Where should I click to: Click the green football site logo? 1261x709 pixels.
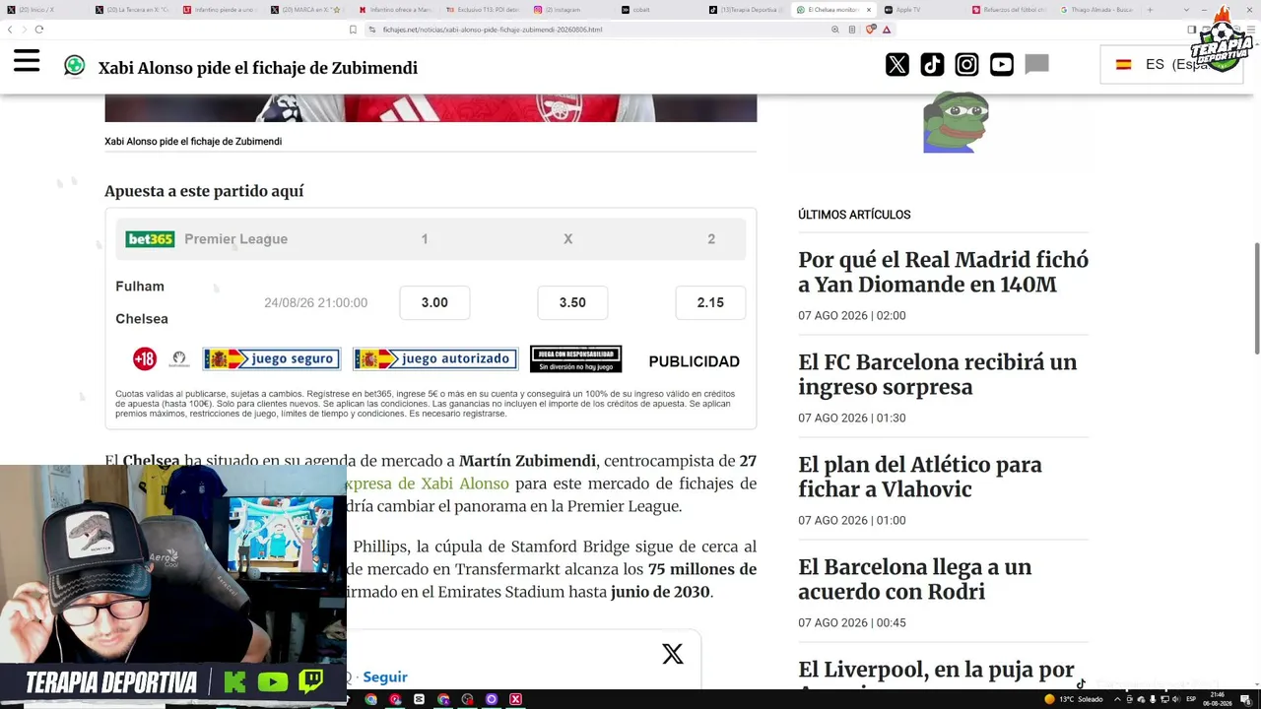pos(75,66)
